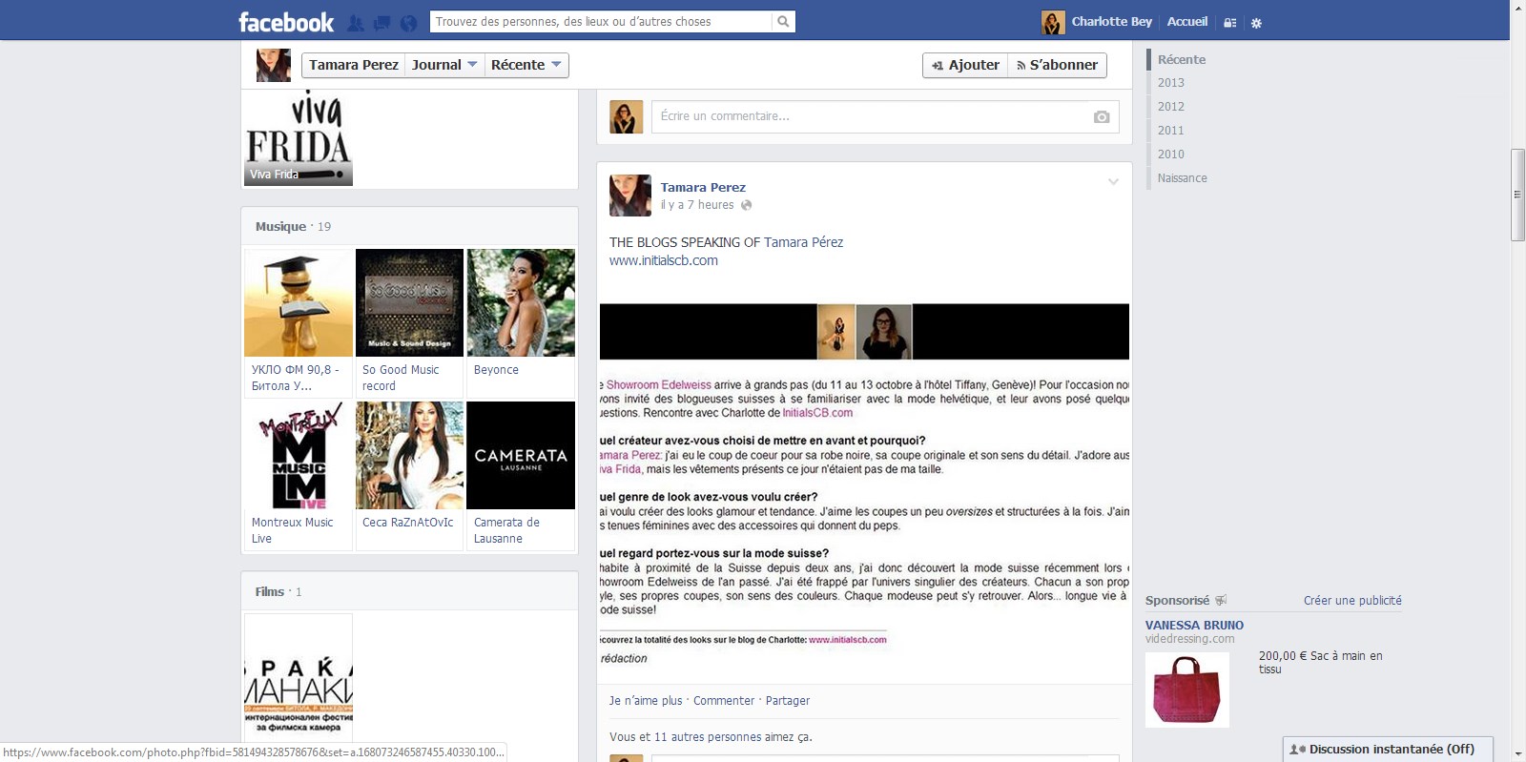Click the megaphone icon beside Sponsorisé
This screenshot has height=762, width=1526.
[1221, 600]
